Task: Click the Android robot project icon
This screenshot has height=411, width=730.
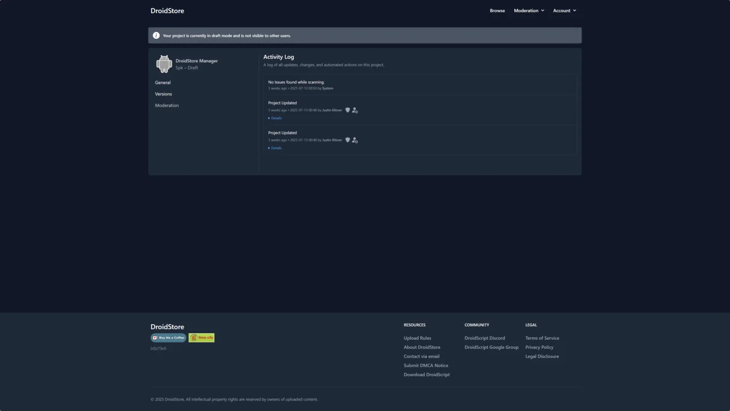Action: (164, 64)
